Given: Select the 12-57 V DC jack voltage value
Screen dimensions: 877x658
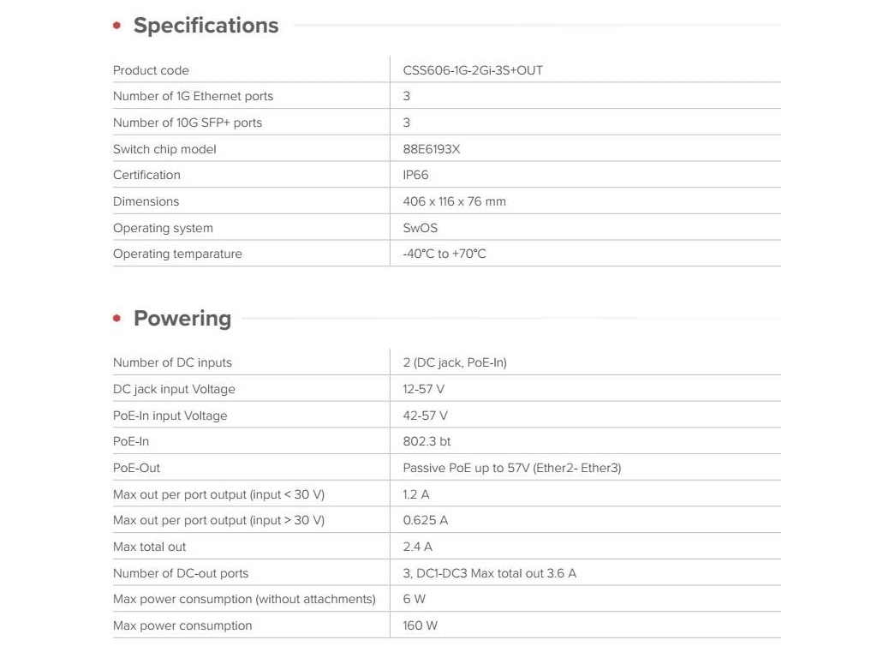Looking at the screenshot, I should point(424,389).
